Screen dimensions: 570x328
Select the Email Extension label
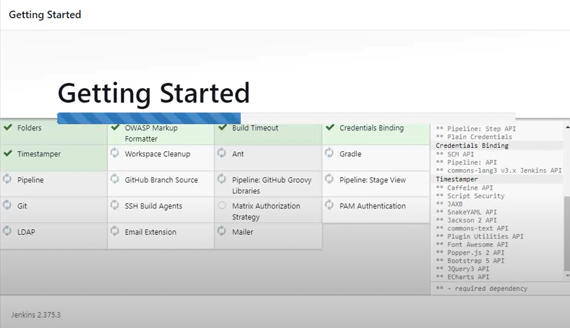150,232
